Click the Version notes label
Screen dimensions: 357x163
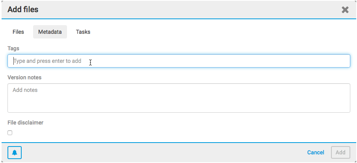point(24,77)
